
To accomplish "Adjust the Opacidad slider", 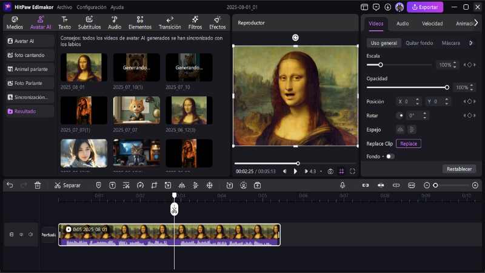I will pos(407,87).
